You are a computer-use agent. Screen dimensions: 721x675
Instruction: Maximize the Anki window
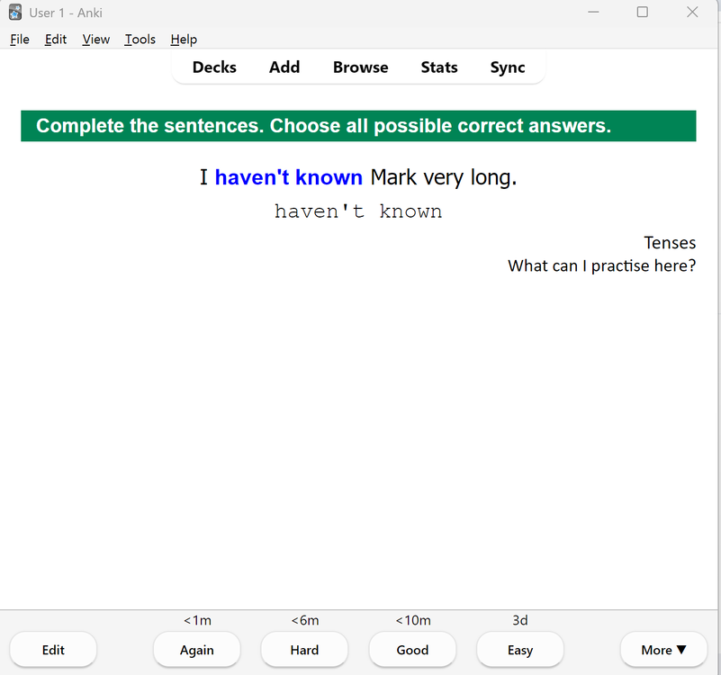tap(643, 12)
